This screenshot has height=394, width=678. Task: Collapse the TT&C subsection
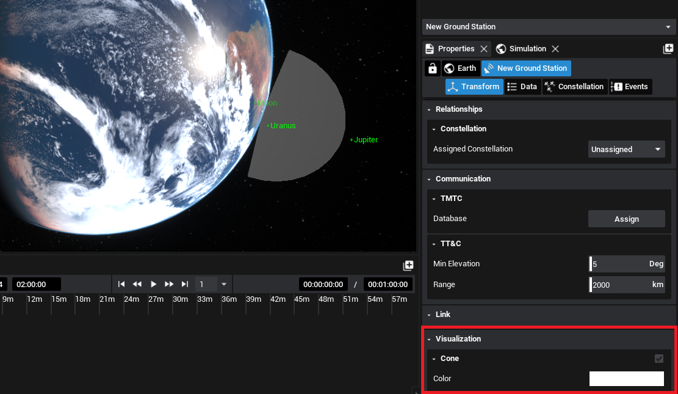click(x=434, y=244)
